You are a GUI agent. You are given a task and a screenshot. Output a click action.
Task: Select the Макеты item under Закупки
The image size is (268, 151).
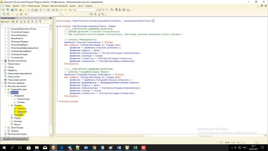pyautogui.click(x=17, y=125)
